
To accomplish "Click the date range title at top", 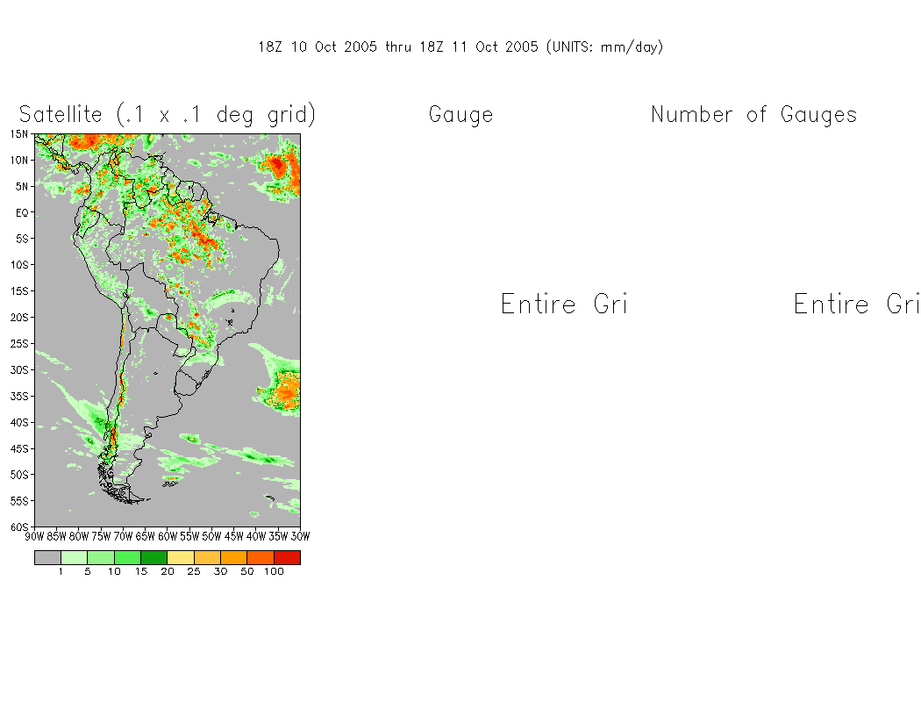I will [x=461, y=47].
